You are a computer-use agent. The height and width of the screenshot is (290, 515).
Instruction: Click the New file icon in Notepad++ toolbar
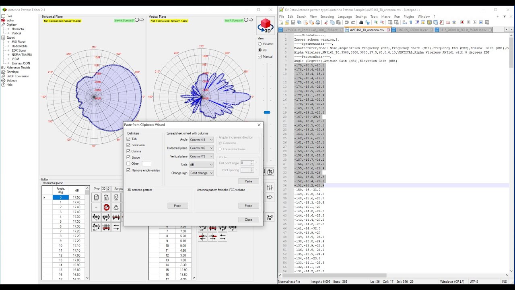click(281, 23)
